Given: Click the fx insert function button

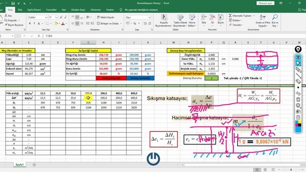Looking at the screenshot, I should click(x=39, y=36).
